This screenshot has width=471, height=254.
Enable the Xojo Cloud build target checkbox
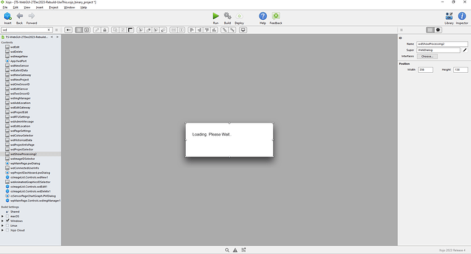8,230
